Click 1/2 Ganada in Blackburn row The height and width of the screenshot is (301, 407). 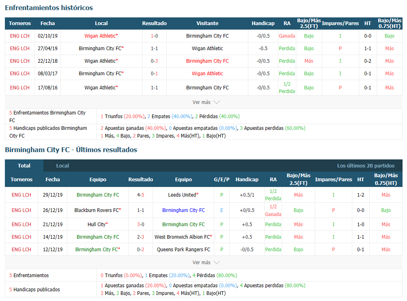pyautogui.click(x=273, y=210)
